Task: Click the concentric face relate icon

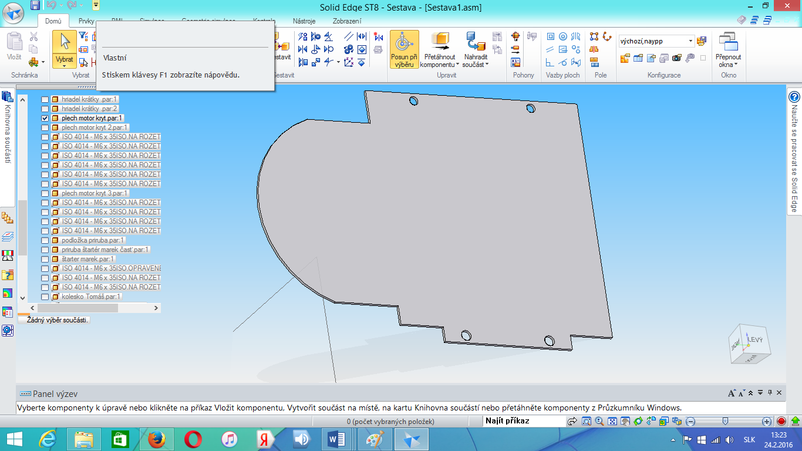Action: (x=563, y=37)
